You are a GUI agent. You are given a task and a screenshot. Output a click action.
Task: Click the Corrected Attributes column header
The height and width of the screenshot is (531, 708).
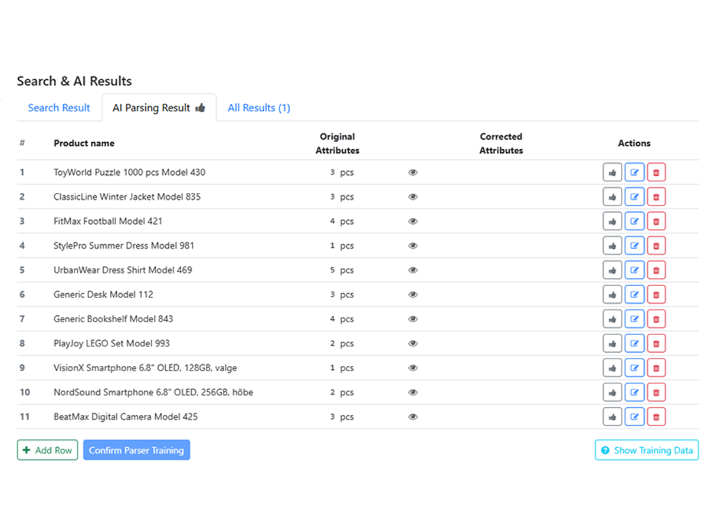pyautogui.click(x=501, y=143)
